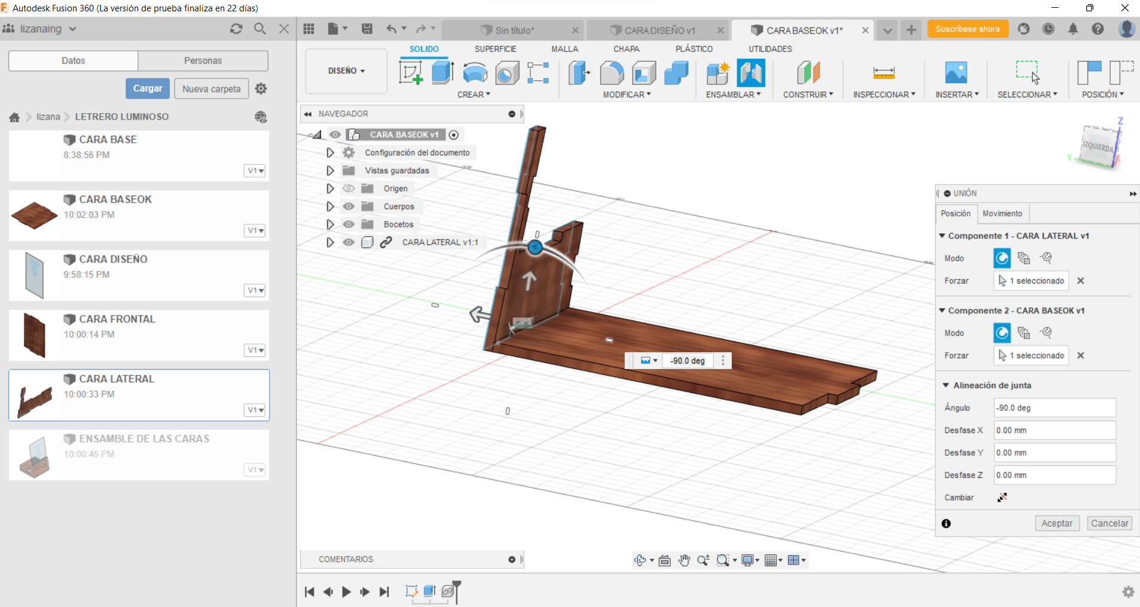Show the hidden Origen folder
Image resolution: width=1140 pixels, height=607 pixels.
click(x=349, y=188)
